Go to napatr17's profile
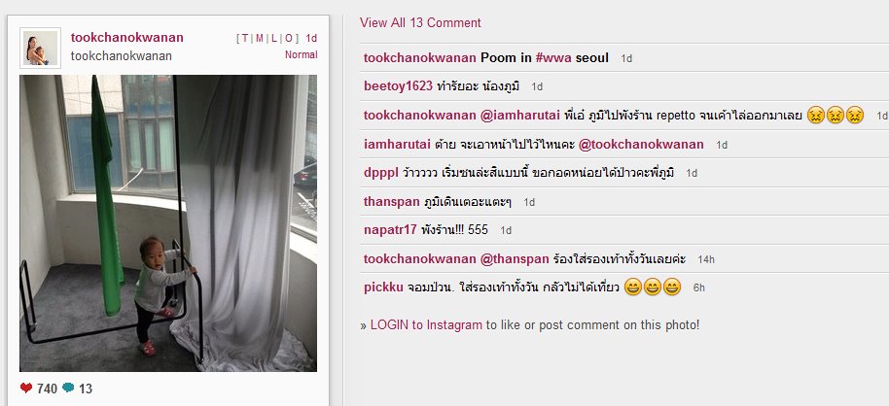The width and height of the screenshot is (889, 406). pos(390,230)
